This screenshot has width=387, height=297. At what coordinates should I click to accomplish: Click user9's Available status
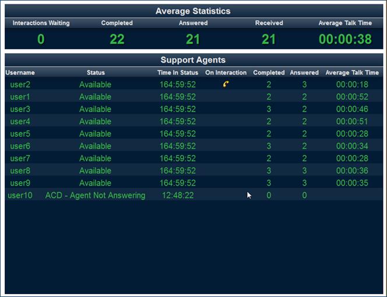95,183
